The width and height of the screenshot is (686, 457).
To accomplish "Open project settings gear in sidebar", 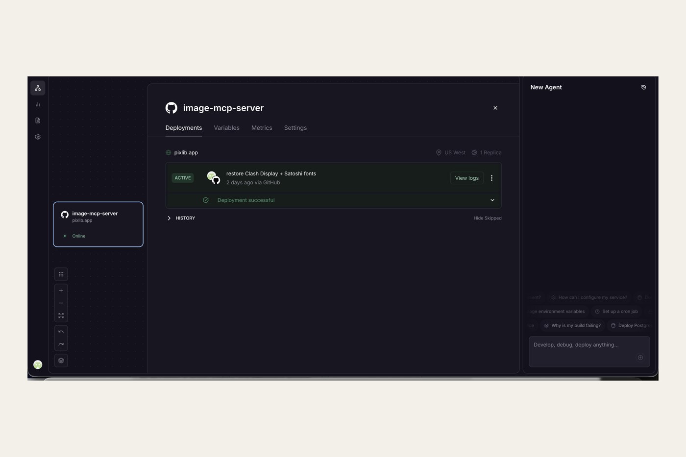I will click(x=38, y=137).
